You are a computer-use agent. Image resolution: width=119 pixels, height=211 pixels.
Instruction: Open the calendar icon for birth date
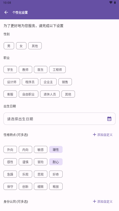tap(109, 119)
